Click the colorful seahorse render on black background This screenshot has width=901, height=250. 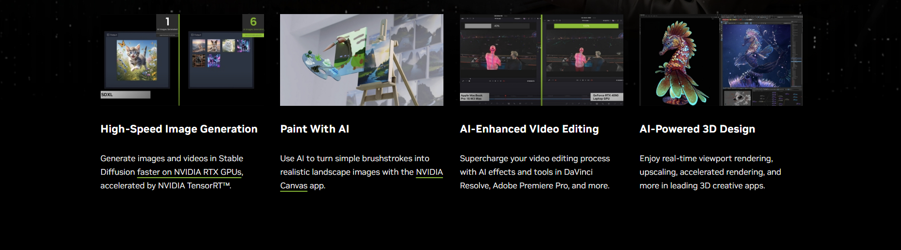[678, 63]
